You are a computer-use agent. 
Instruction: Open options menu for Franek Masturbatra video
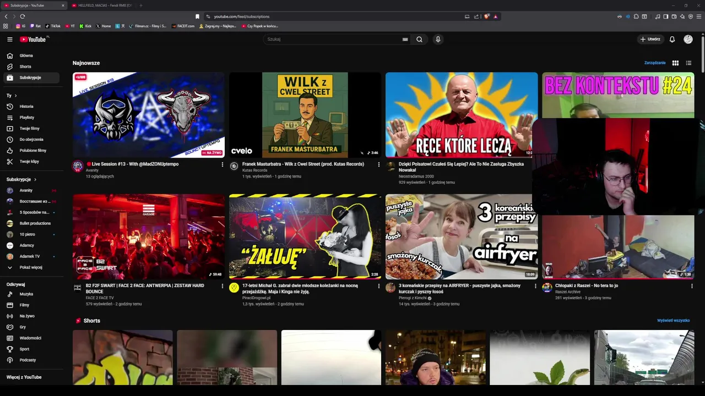378,164
